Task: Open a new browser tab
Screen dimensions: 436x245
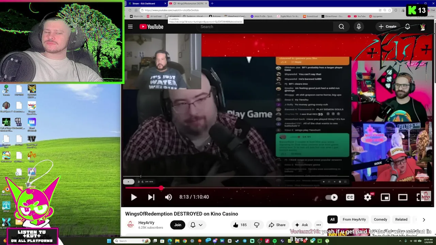Action: [x=212, y=3]
